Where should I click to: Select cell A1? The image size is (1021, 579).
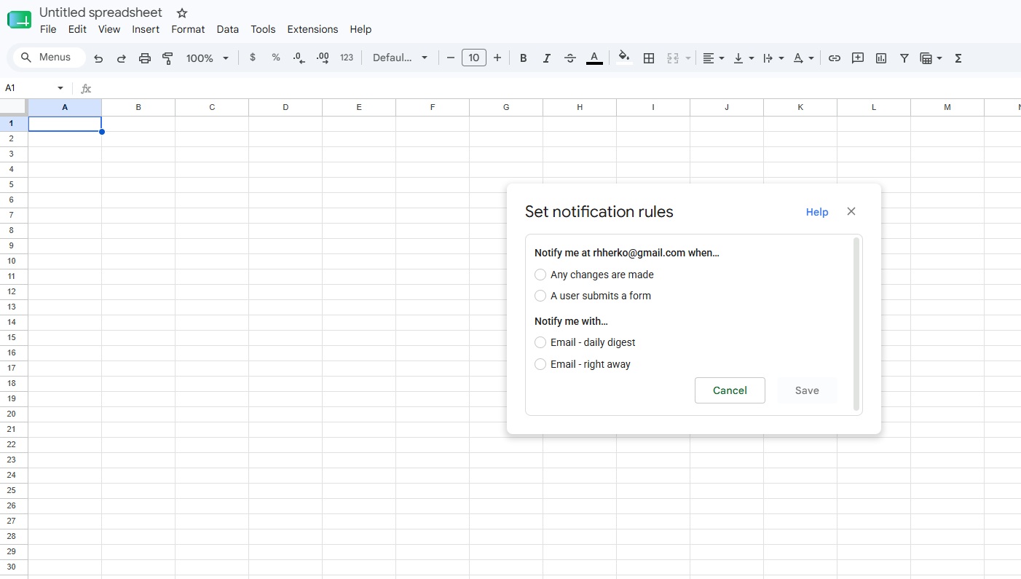coord(65,124)
